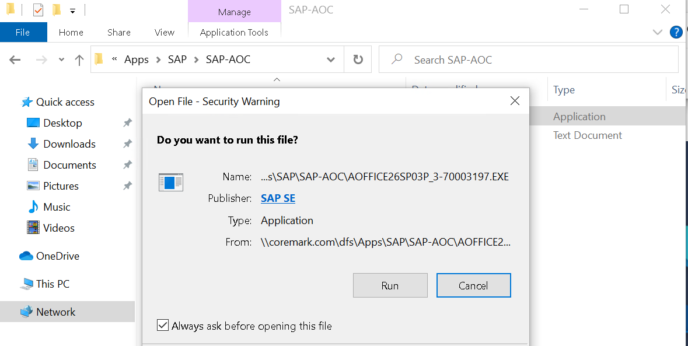
Task: Select OneDrive in the navigation pane
Action: point(58,256)
